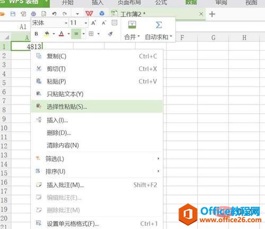265x229 pixels.
Task: Click the 合并 merge cells button
Action: click(x=132, y=30)
